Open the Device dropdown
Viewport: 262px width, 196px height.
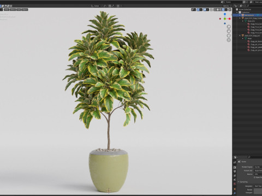point(258,174)
